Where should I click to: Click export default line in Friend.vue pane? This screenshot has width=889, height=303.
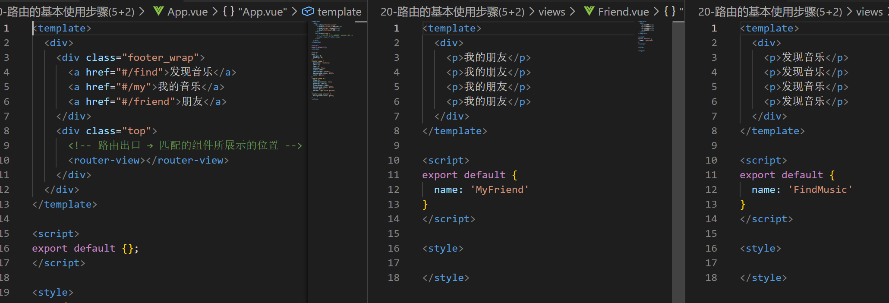(470, 175)
